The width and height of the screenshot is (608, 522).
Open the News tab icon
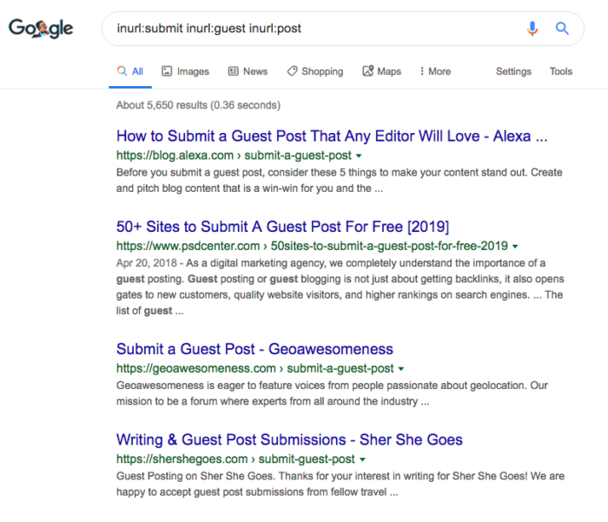pos(233,71)
